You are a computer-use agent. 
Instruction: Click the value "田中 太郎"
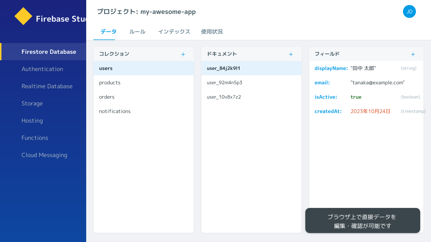[363, 68]
